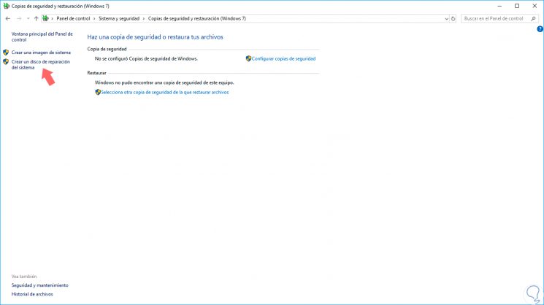Screen dimensions: 544x305
Task: Expand the address bar history dropdown
Action: [x=446, y=19]
